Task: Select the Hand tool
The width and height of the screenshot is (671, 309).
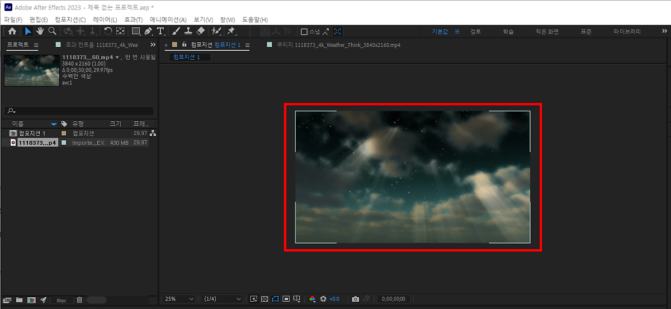Action: coord(40,31)
